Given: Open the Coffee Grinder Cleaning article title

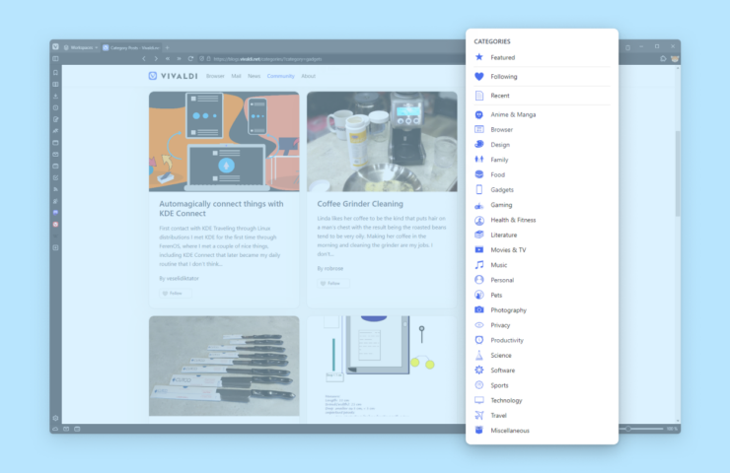Looking at the screenshot, I should [360, 204].
